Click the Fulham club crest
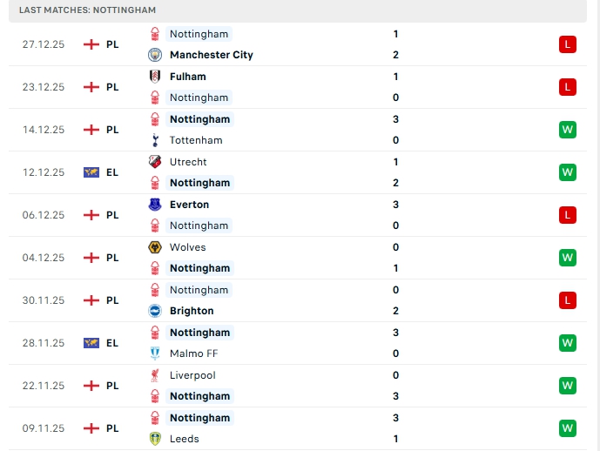 (x=155, y=77)
